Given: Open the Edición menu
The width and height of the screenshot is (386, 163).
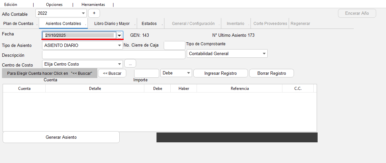Looking at the screenshot, I should point(11,5).
